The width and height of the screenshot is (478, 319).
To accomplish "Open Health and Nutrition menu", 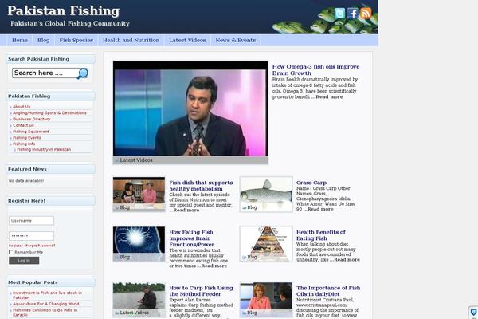I will click(131, 41).
